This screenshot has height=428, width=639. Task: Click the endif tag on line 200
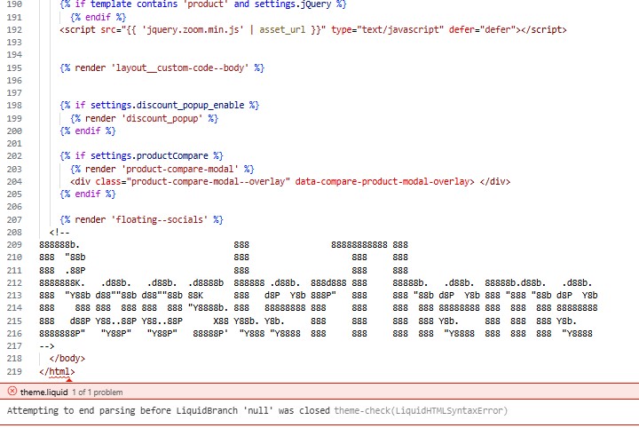88,131
